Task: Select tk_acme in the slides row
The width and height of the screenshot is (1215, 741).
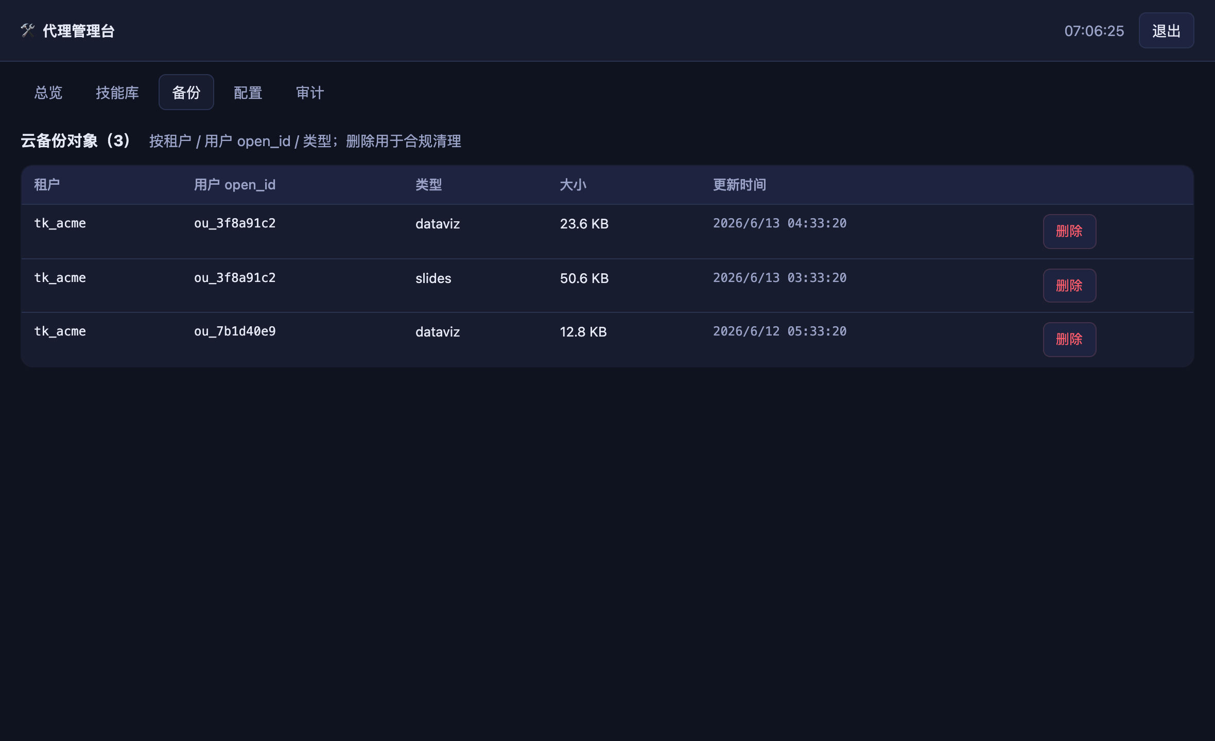Action: (x=60, y=278)
